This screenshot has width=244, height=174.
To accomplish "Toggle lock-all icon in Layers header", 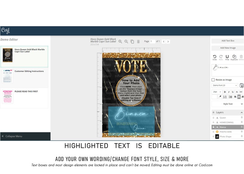I will [x=214, y=112].
